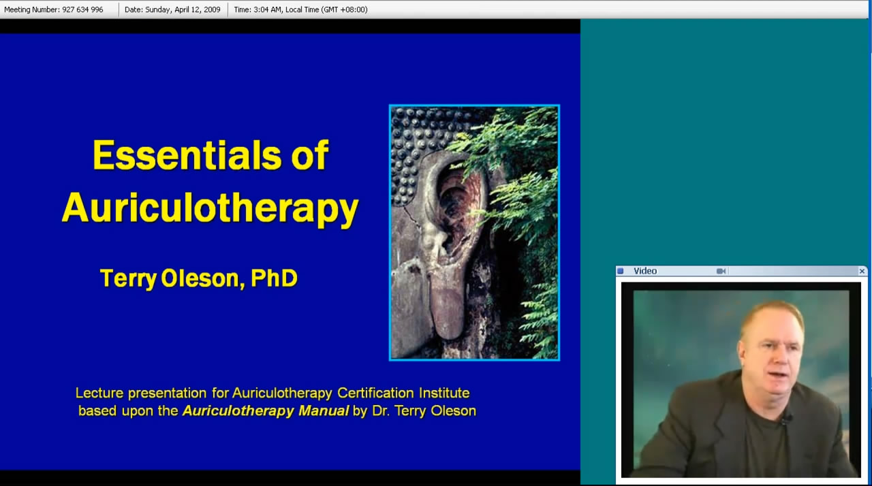The width and height of the screenshot is (872, 486).
Task: Click the blue square icon beside Video title
Action: click(621, 271)
